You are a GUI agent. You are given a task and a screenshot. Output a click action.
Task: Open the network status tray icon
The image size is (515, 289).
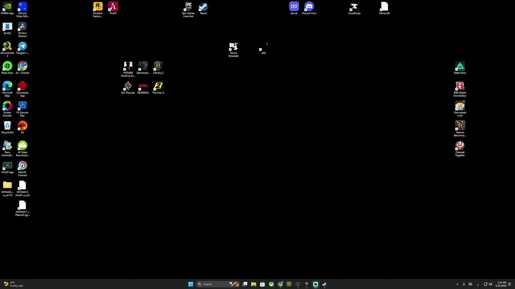click(x=485, y=284)
